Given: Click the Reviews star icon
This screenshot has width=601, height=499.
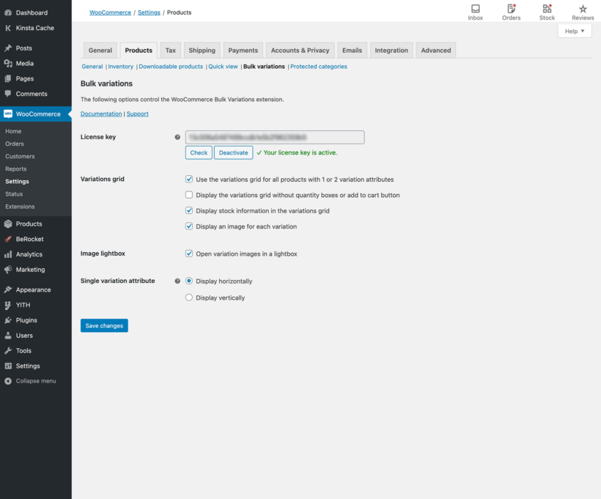Looking at the screenshot, I should 582,11.
